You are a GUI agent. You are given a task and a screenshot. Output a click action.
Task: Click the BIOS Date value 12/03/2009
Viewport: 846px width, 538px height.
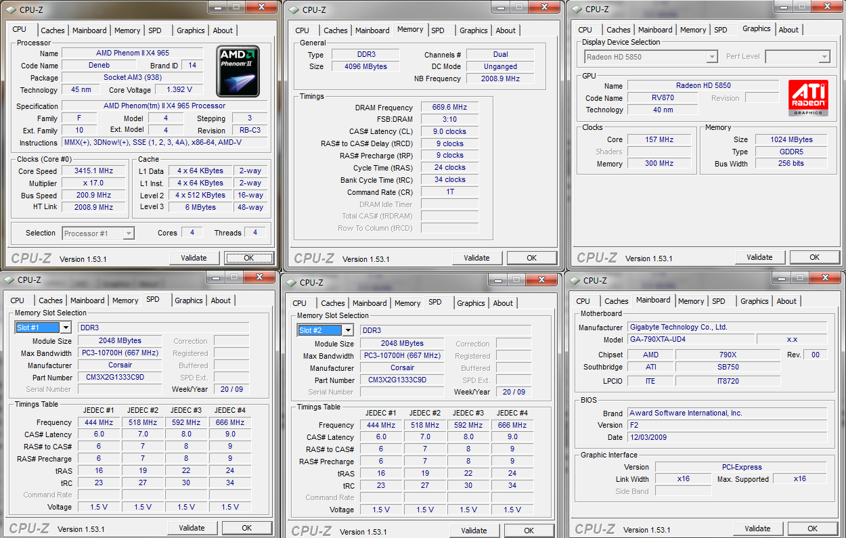728,437
